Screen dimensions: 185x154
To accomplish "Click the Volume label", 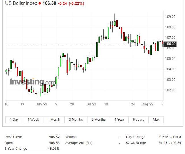I will (x=71, y=137).
